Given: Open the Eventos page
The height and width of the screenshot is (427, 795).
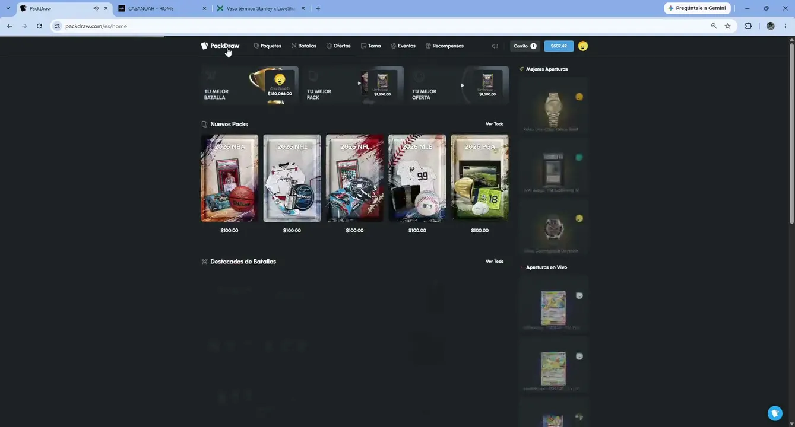Looking at the screenshot, I should pos(403,46).
